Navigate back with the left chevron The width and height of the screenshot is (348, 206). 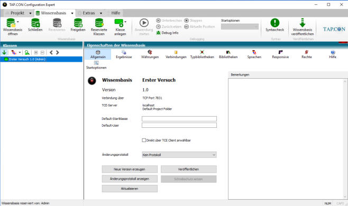51,52
